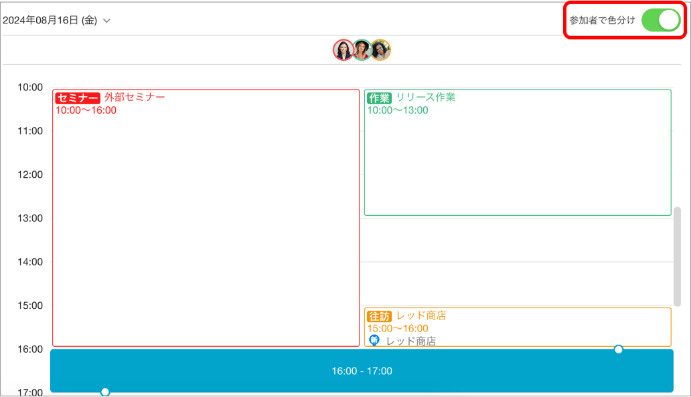Image resolution: width=691 pixels, height=397 pixels.
Task: Toggle the 参加者で色分け switch off
Action: point(660,20)
